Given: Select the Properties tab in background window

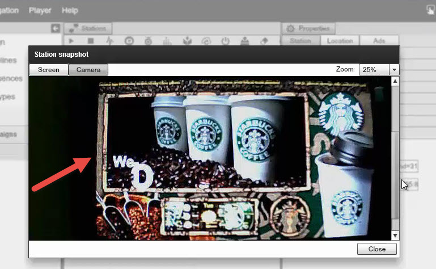Looking at the screenshot, I should (309, 28).
